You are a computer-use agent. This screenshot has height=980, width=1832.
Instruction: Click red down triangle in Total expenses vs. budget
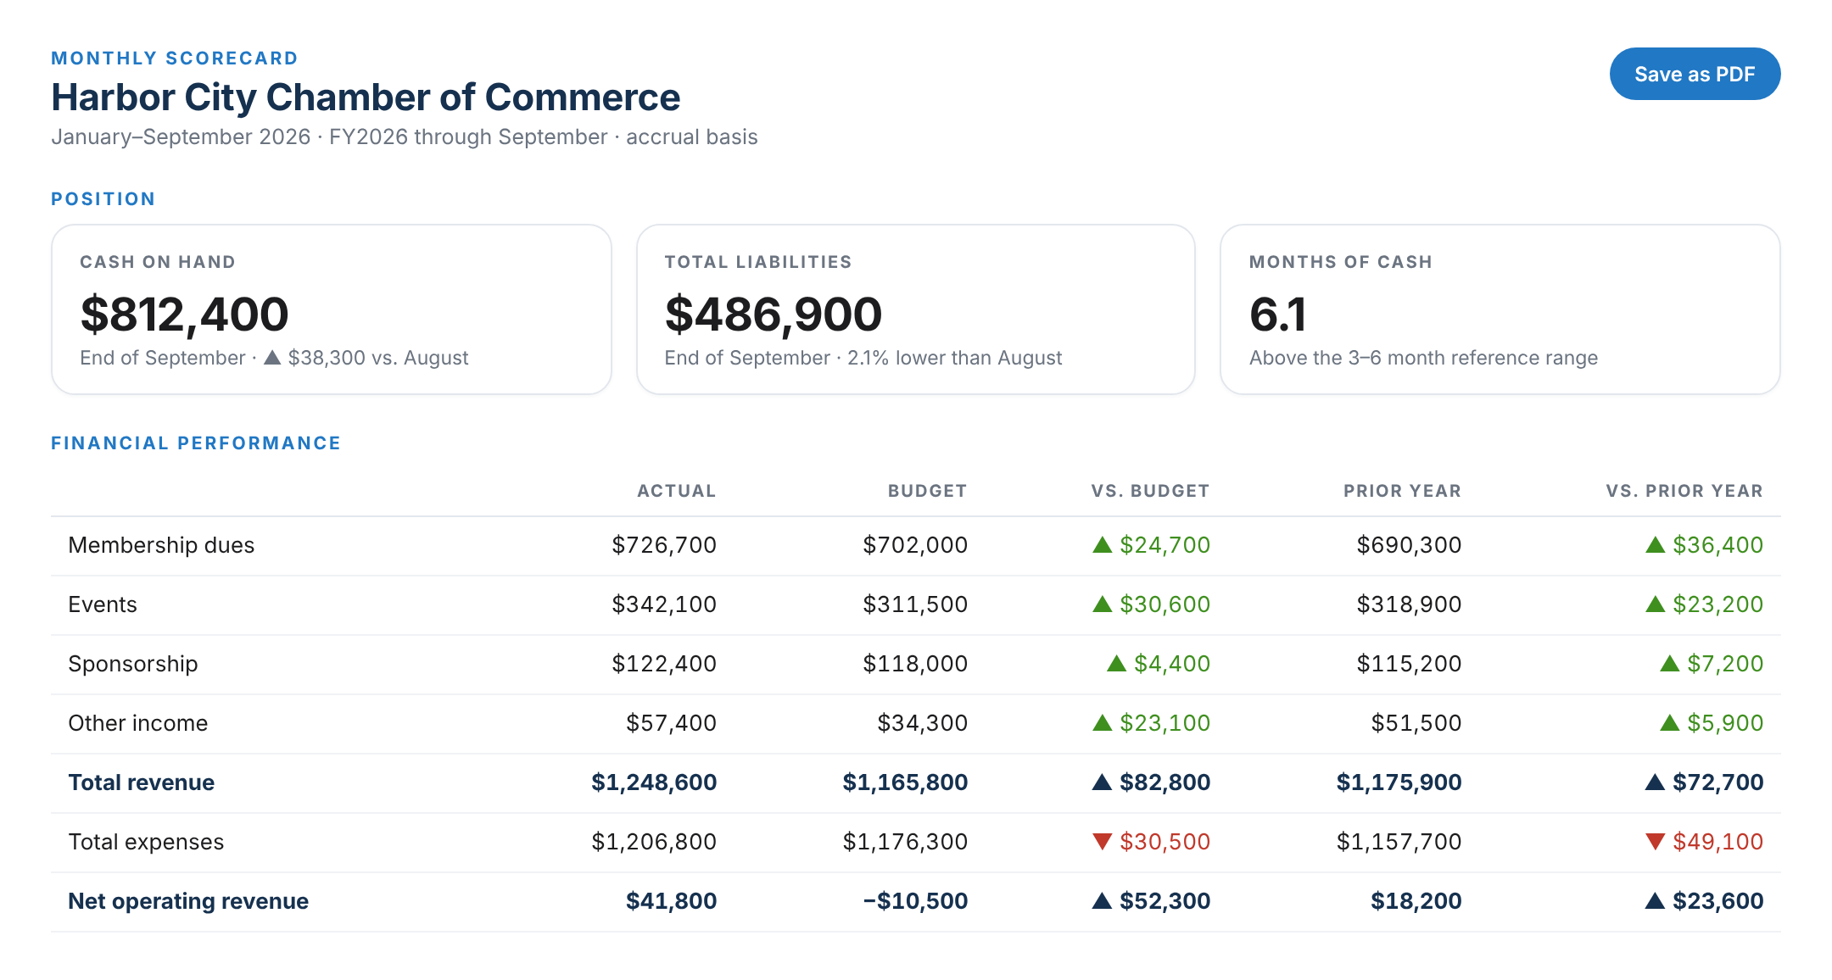point(1102,842)
